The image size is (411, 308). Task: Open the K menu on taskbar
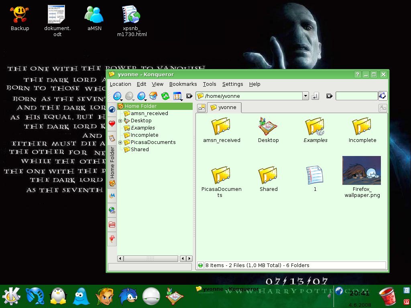click(x=11, y=296)
